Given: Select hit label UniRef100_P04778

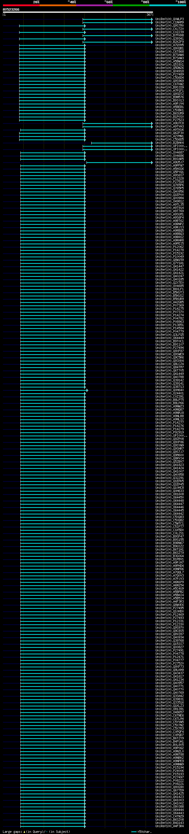Looking at the screenshot, I should point(169,654).
